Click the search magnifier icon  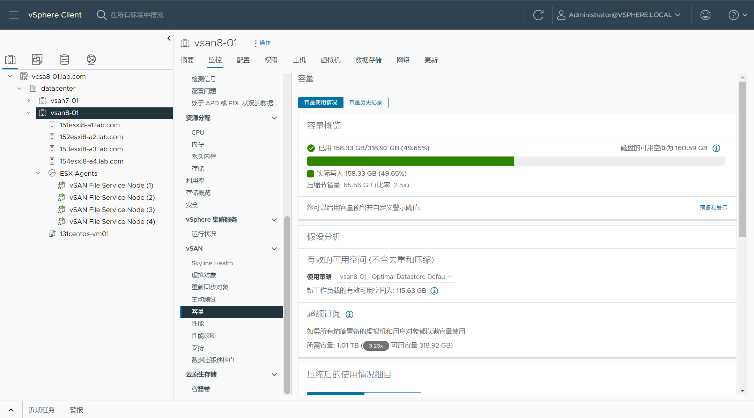pyautogui.click(x=102, y=15)
